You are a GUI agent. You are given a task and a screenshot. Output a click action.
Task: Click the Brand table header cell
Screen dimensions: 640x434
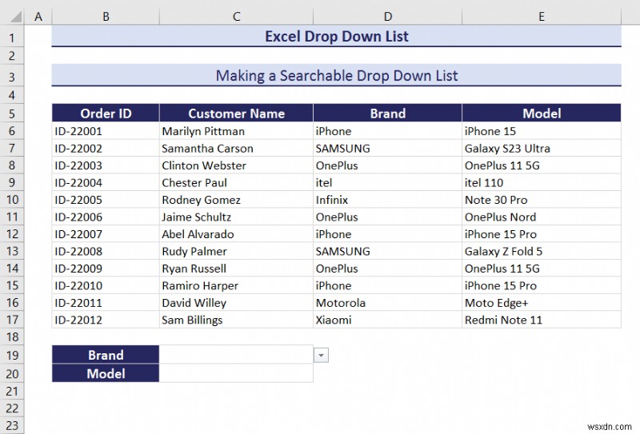(x=388, y=113)
